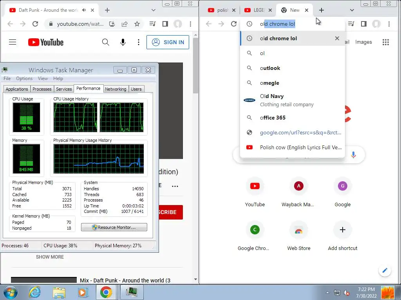Open YouTube settings three-dot menu
401x300 pixels.
(x=139, y=42)
